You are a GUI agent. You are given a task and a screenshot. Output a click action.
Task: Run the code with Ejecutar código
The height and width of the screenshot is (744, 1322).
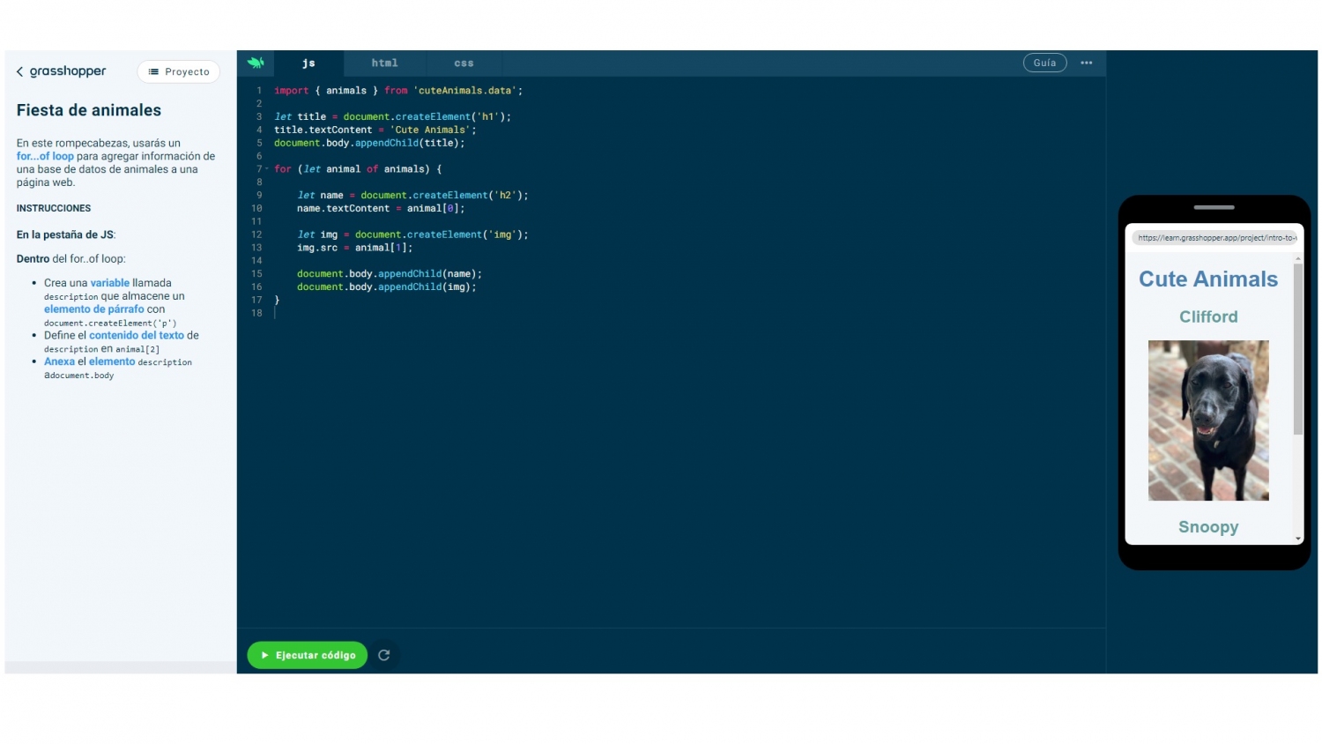tap(308, 655)
